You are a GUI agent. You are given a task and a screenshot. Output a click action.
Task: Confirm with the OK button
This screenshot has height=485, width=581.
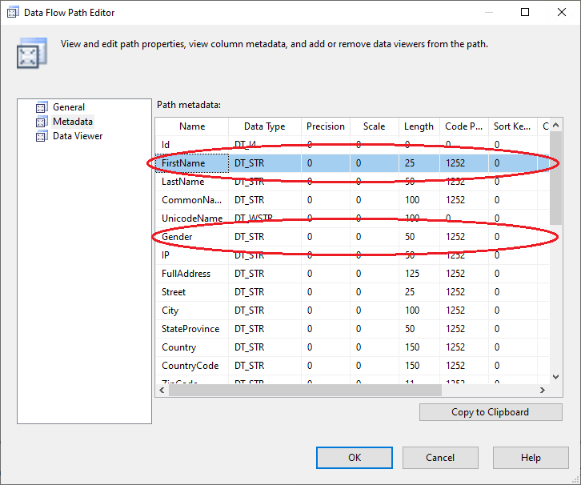pyautogui.click(x=355, y=458)
